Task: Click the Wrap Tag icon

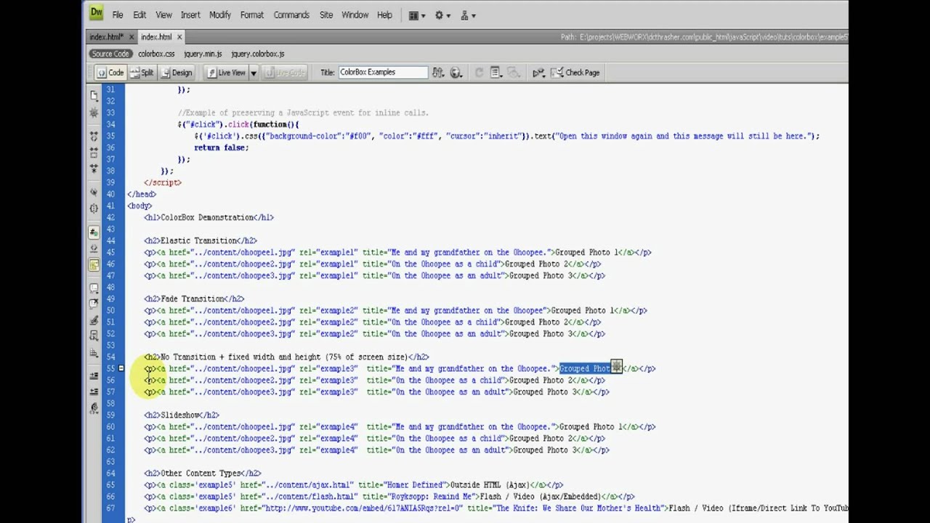Action: coord(94,320)
